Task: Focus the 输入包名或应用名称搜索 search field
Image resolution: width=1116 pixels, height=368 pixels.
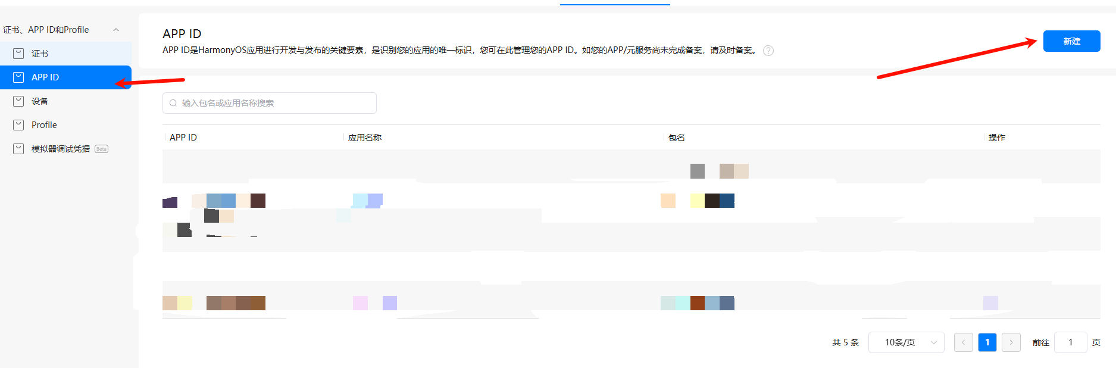Action: click(x=274, y=103)
